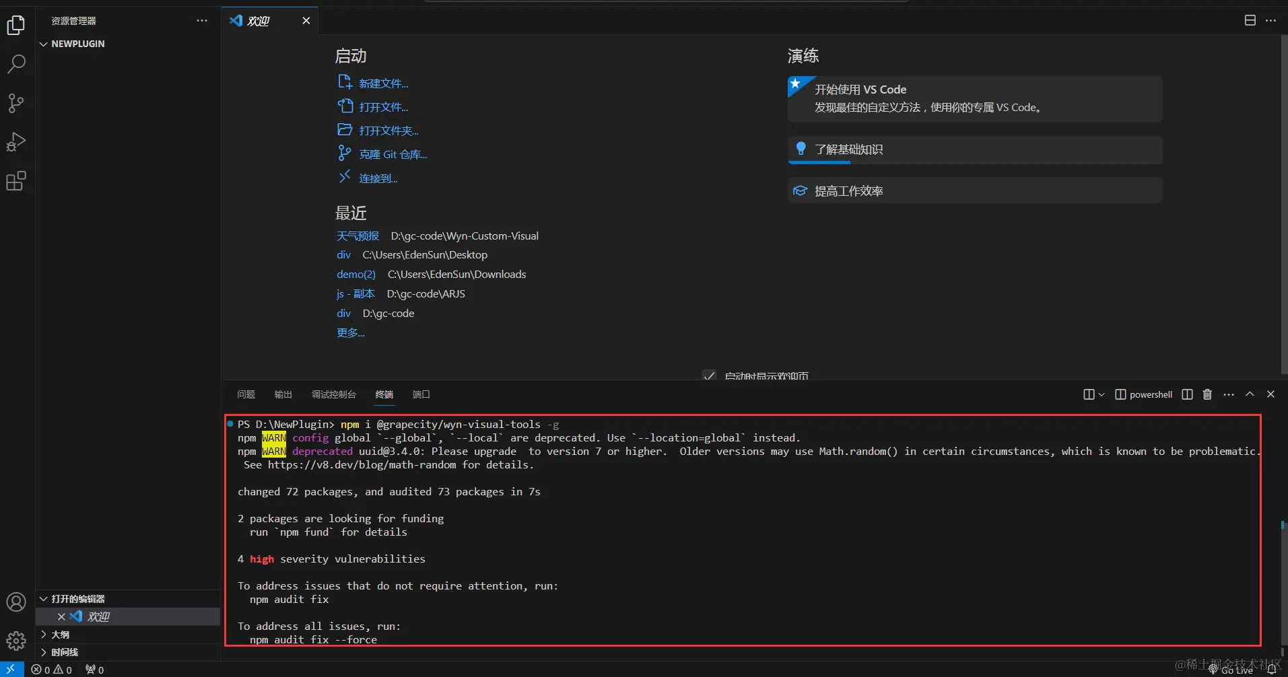Image resolution: width=1288 pixels, height=677 pixels.
Task: Close the terminal panel
Action: click(1270, 394)
